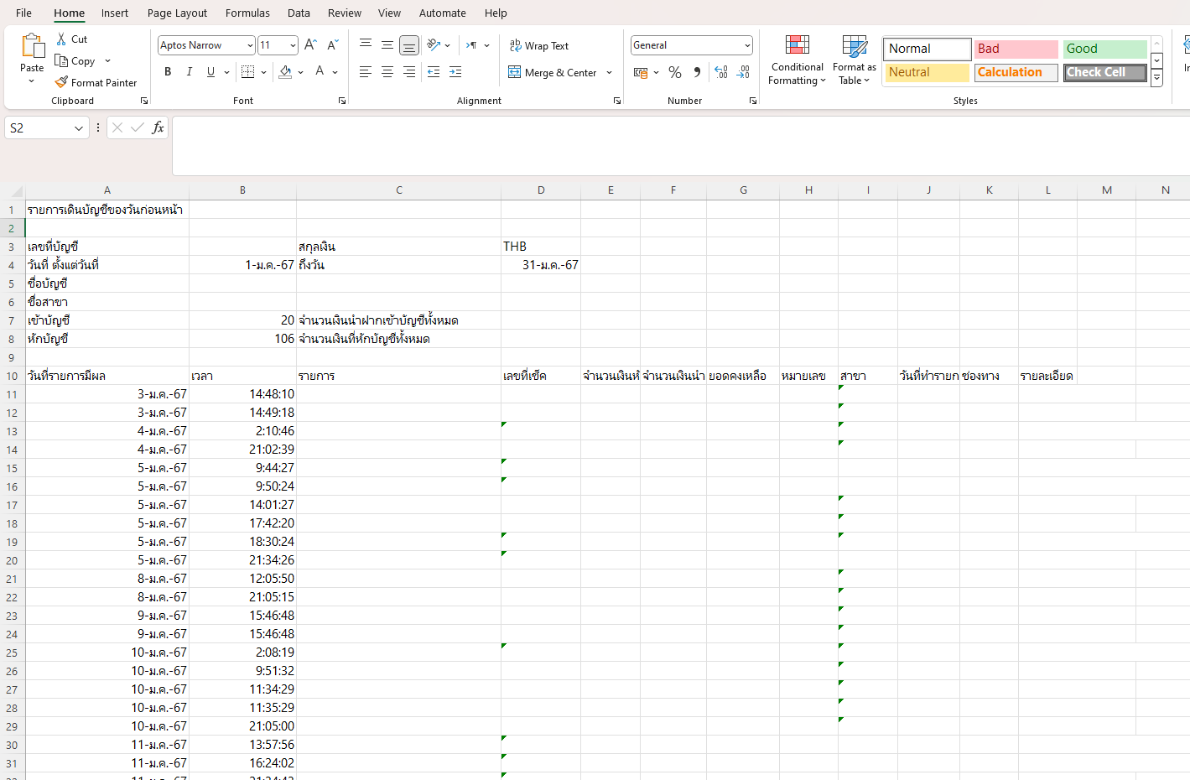This screenshot has width=1190, height=780.
Task: Click the text direction icon
Action: click(472, 45)
